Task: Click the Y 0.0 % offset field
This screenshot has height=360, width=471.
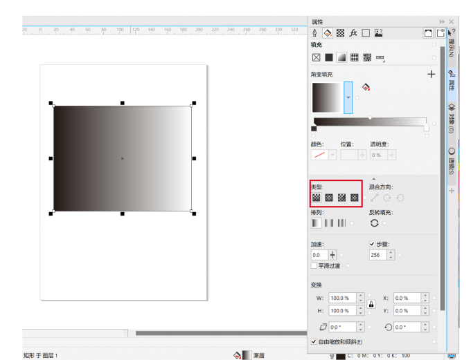Action: [x=407, y=311]
